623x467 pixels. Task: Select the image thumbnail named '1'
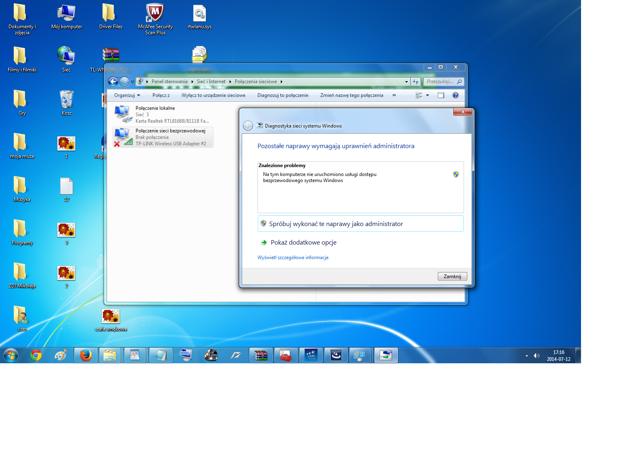(67, 147)
